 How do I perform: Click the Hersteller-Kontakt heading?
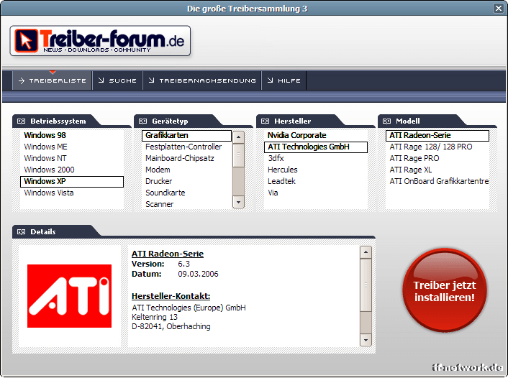pos(171,296)
